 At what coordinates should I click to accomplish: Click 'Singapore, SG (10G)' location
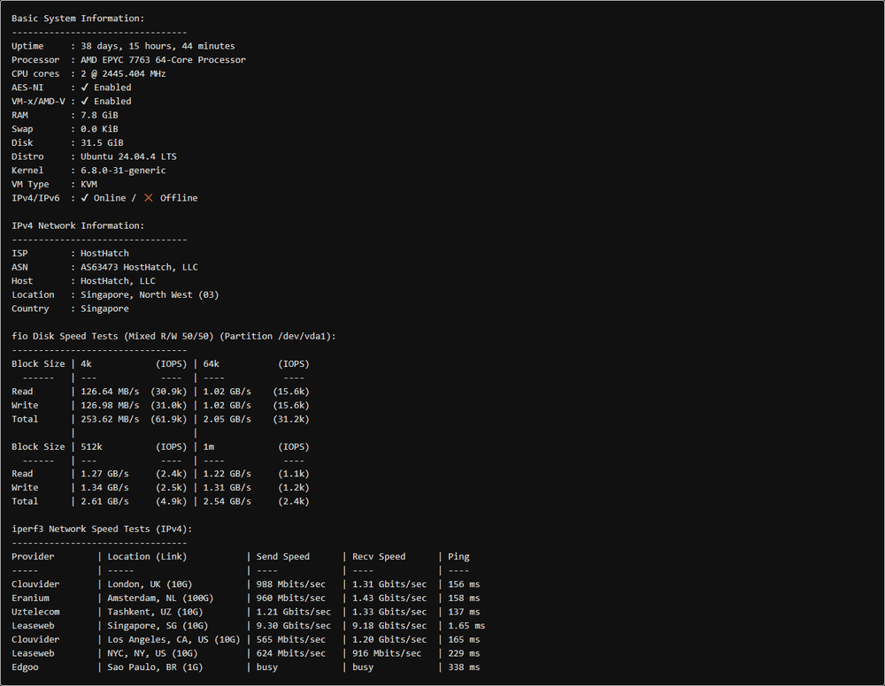[x=158, y=626]
